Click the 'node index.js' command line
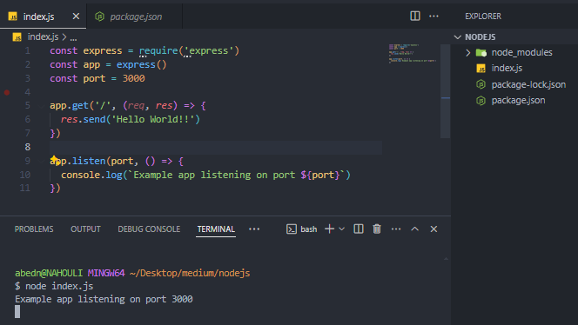Screen dimensions: 578x325 coord(59,286)
